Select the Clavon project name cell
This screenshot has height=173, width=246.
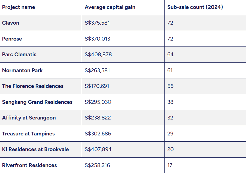click(11, 23)
